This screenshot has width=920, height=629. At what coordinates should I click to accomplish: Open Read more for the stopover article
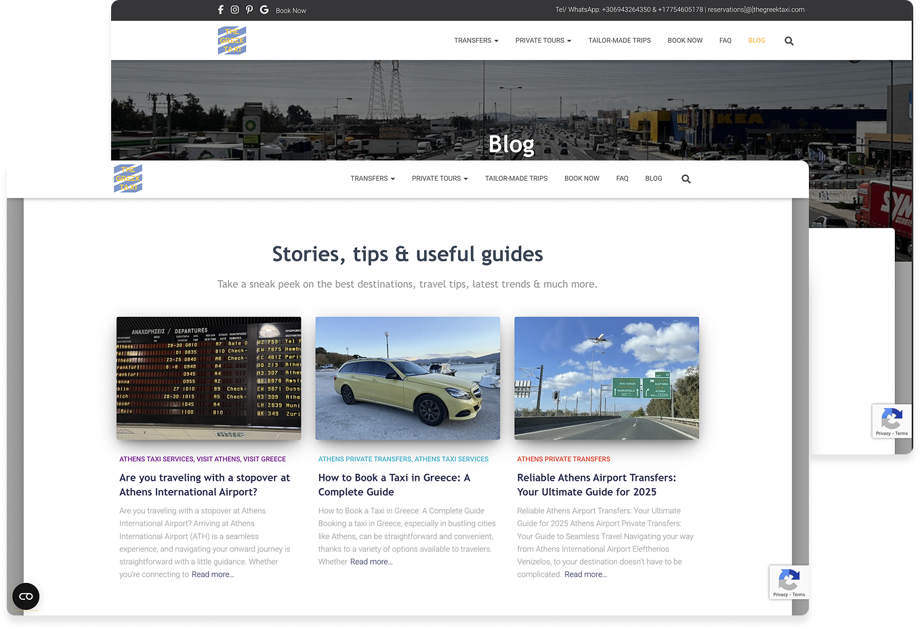tap(213, 575)
